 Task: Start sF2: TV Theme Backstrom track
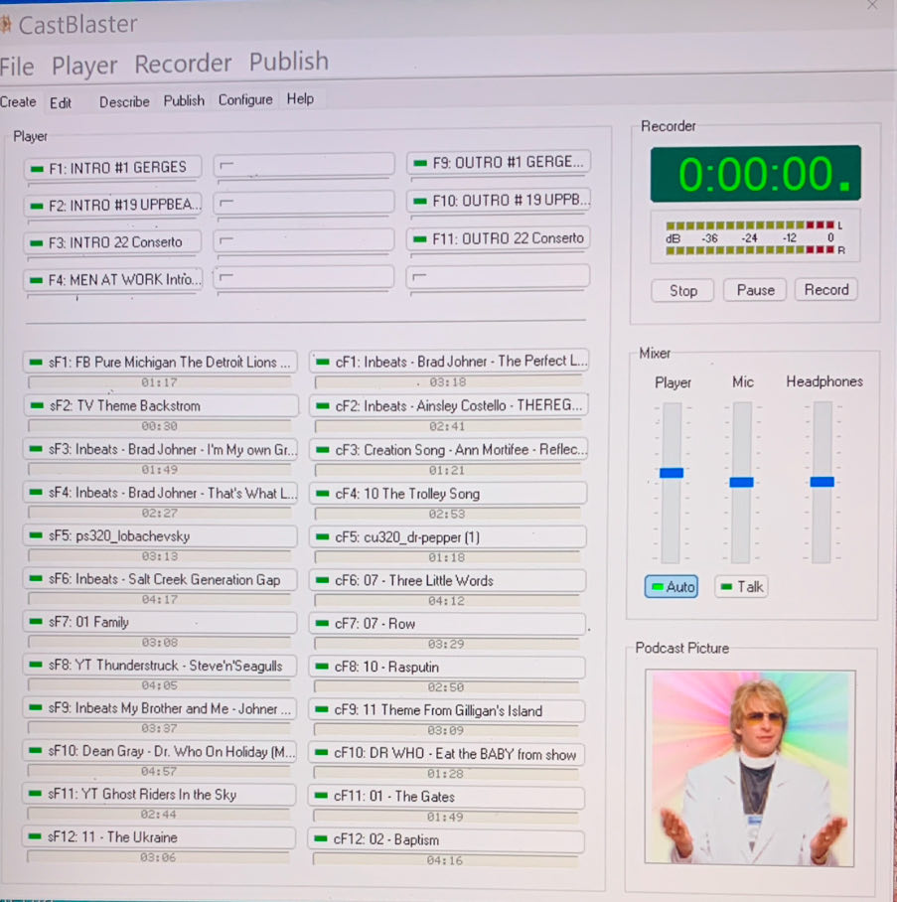coord(160,405)
